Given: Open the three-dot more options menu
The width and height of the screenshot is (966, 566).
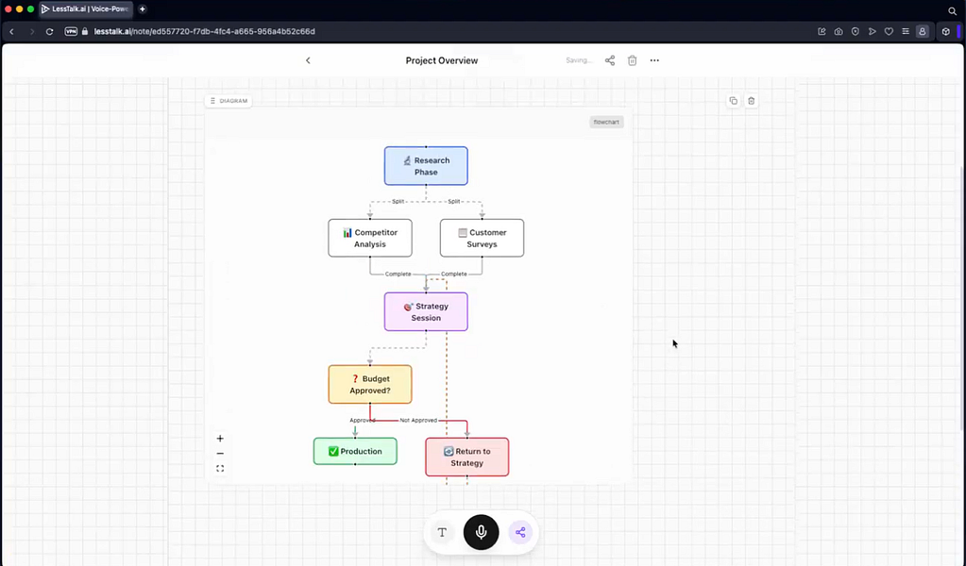Looking at the screenshot, I should 654,59.
